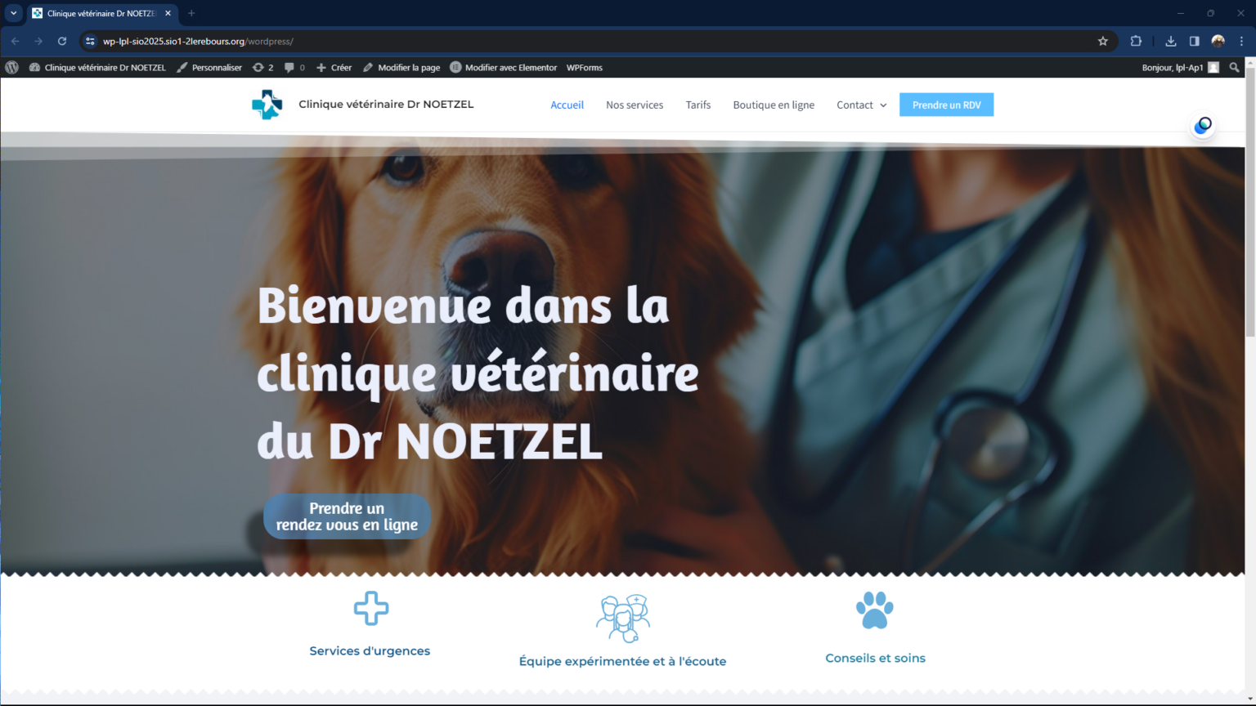
Task: Click the blue paw print icon
Action: pos(874,610)
